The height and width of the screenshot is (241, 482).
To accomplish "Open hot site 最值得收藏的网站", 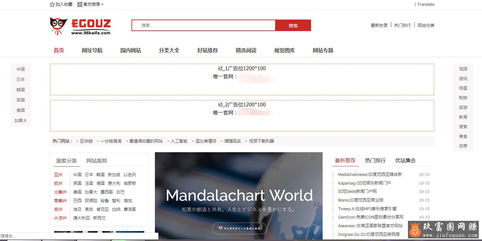I will coord(146,141).
